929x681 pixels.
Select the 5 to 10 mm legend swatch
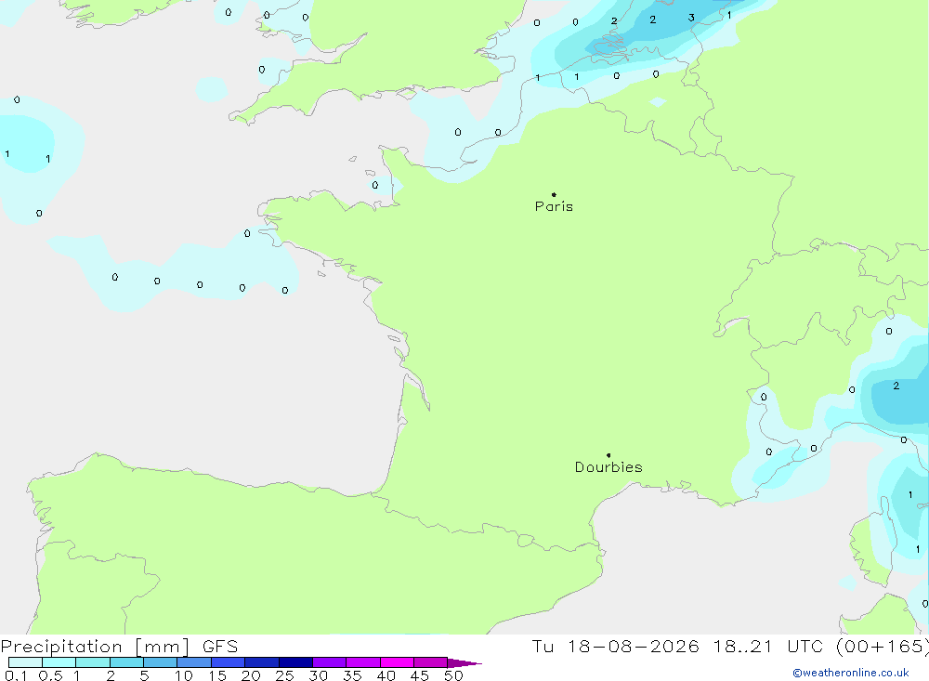coord(161,662)
